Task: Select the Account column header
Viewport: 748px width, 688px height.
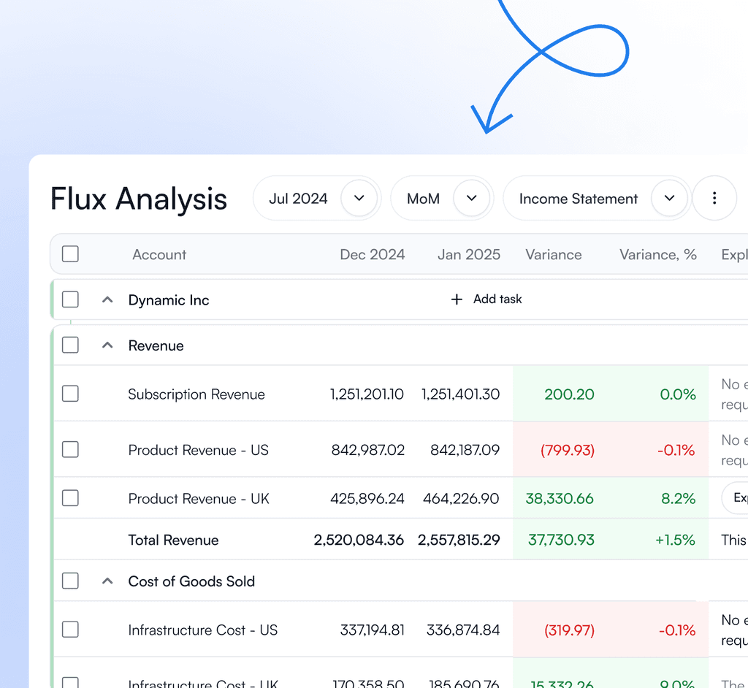Action: click(159, 254)
